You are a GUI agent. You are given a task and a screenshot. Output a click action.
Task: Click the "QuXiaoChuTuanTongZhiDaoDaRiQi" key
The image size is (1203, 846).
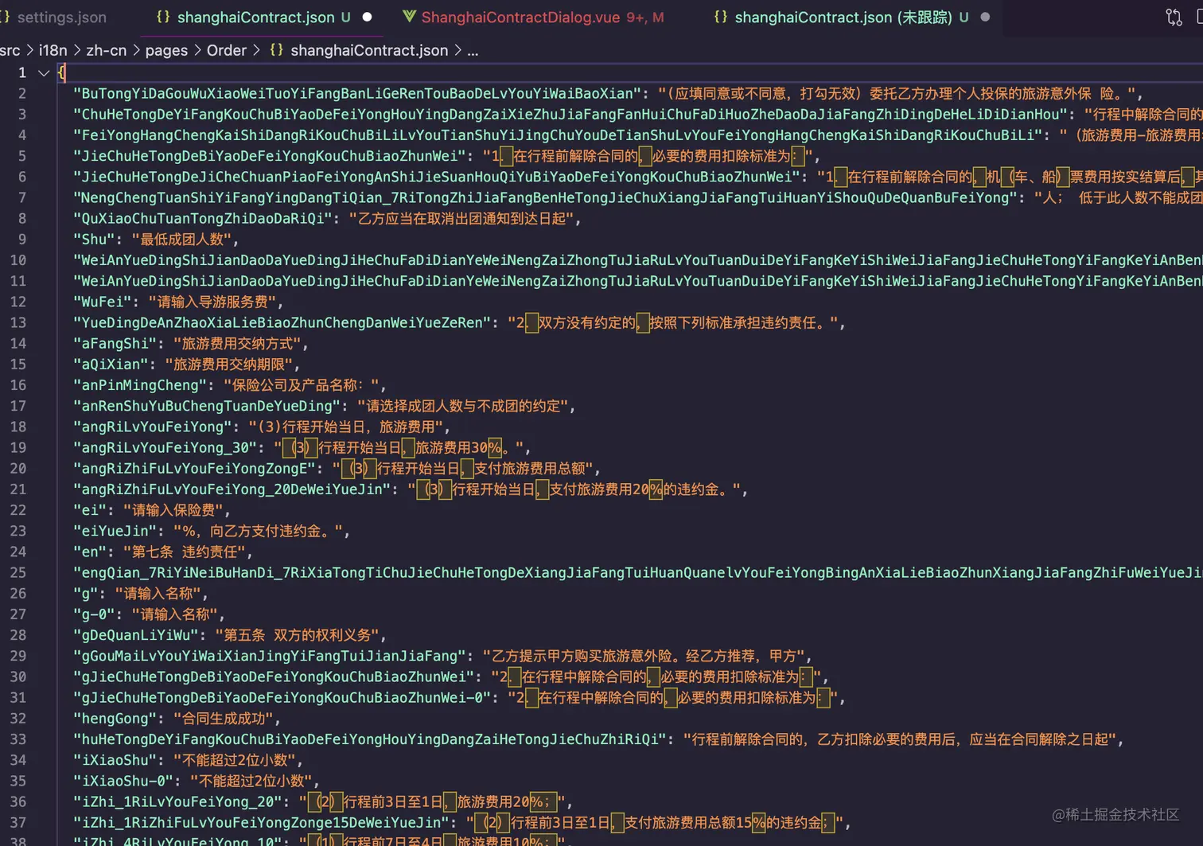click(x=204, y=218)
